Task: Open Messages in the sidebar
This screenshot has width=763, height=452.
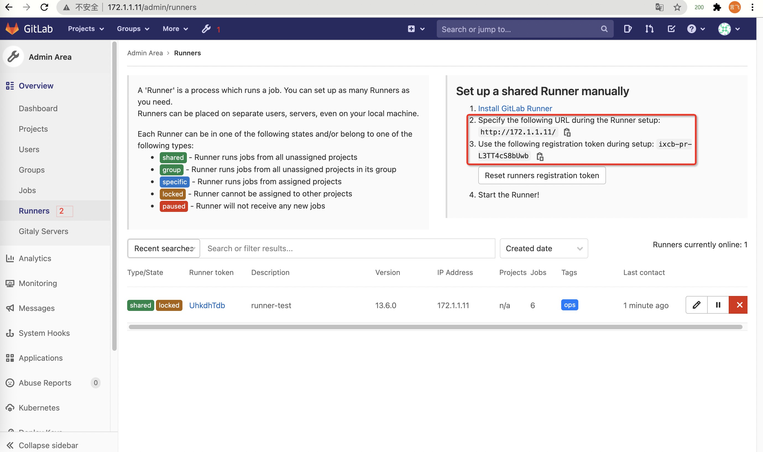Action: coord(36,308)
